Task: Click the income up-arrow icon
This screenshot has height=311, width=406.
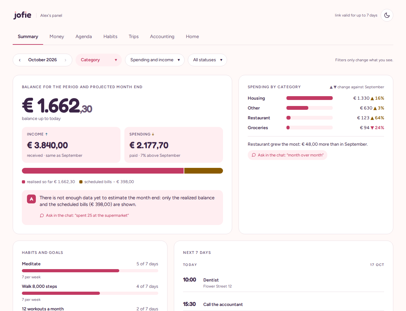Action: tap(46, 134)
